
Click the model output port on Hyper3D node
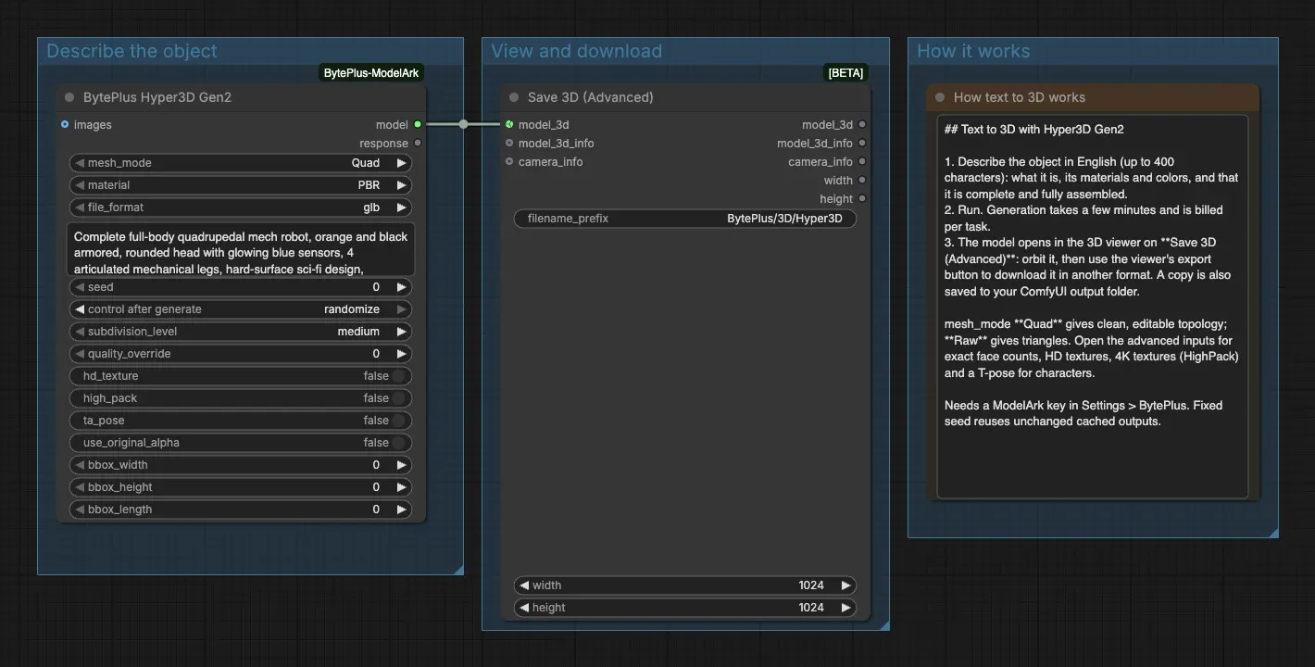tap(418, 124)
